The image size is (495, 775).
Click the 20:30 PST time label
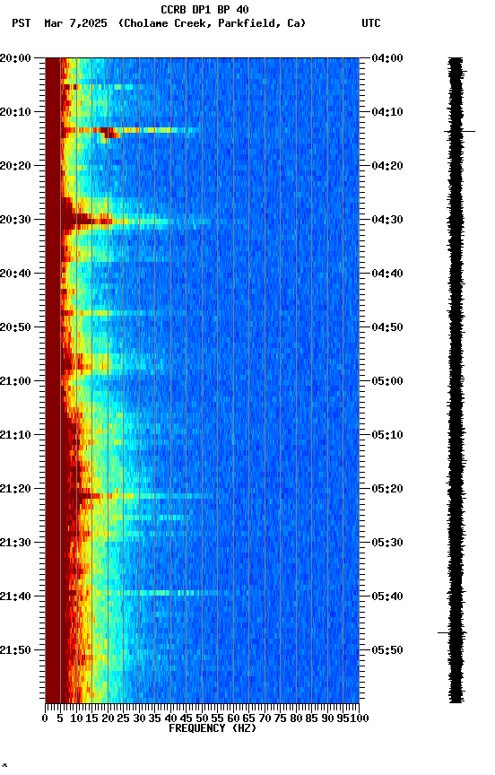coord(15,220)
